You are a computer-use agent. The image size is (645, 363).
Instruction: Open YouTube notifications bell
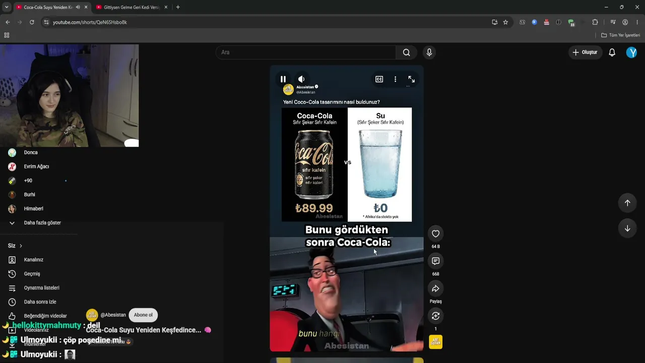(612, 52)
